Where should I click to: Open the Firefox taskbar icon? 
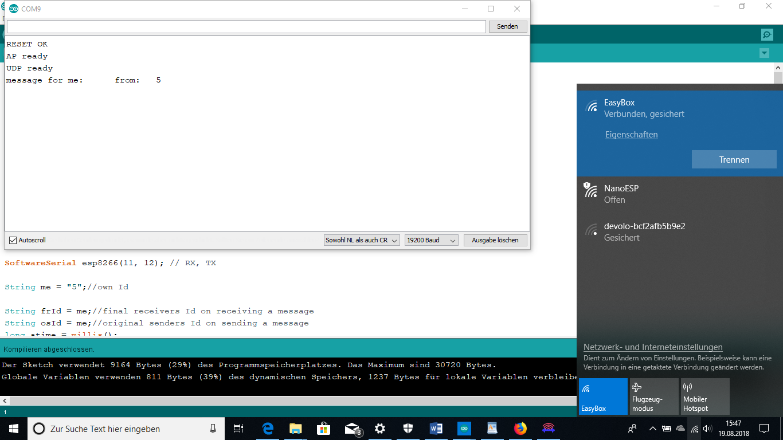click(520, 429)
